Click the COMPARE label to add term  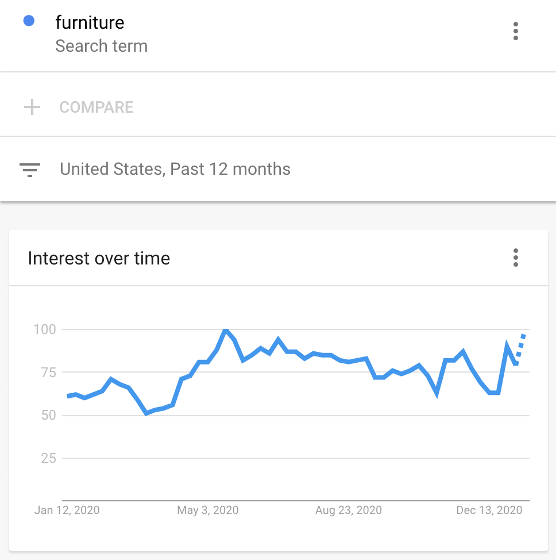(96, 107)
